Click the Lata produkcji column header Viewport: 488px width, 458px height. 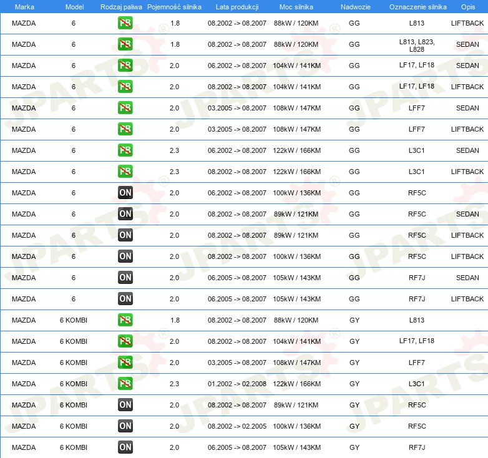tap(237, 6)
